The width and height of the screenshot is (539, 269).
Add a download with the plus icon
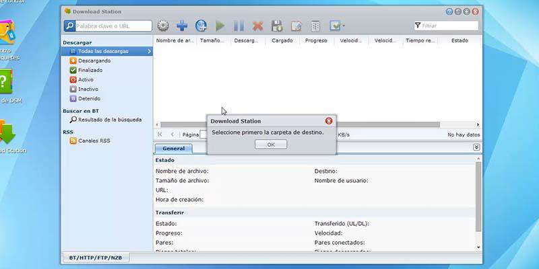click(x=182, y=26)
